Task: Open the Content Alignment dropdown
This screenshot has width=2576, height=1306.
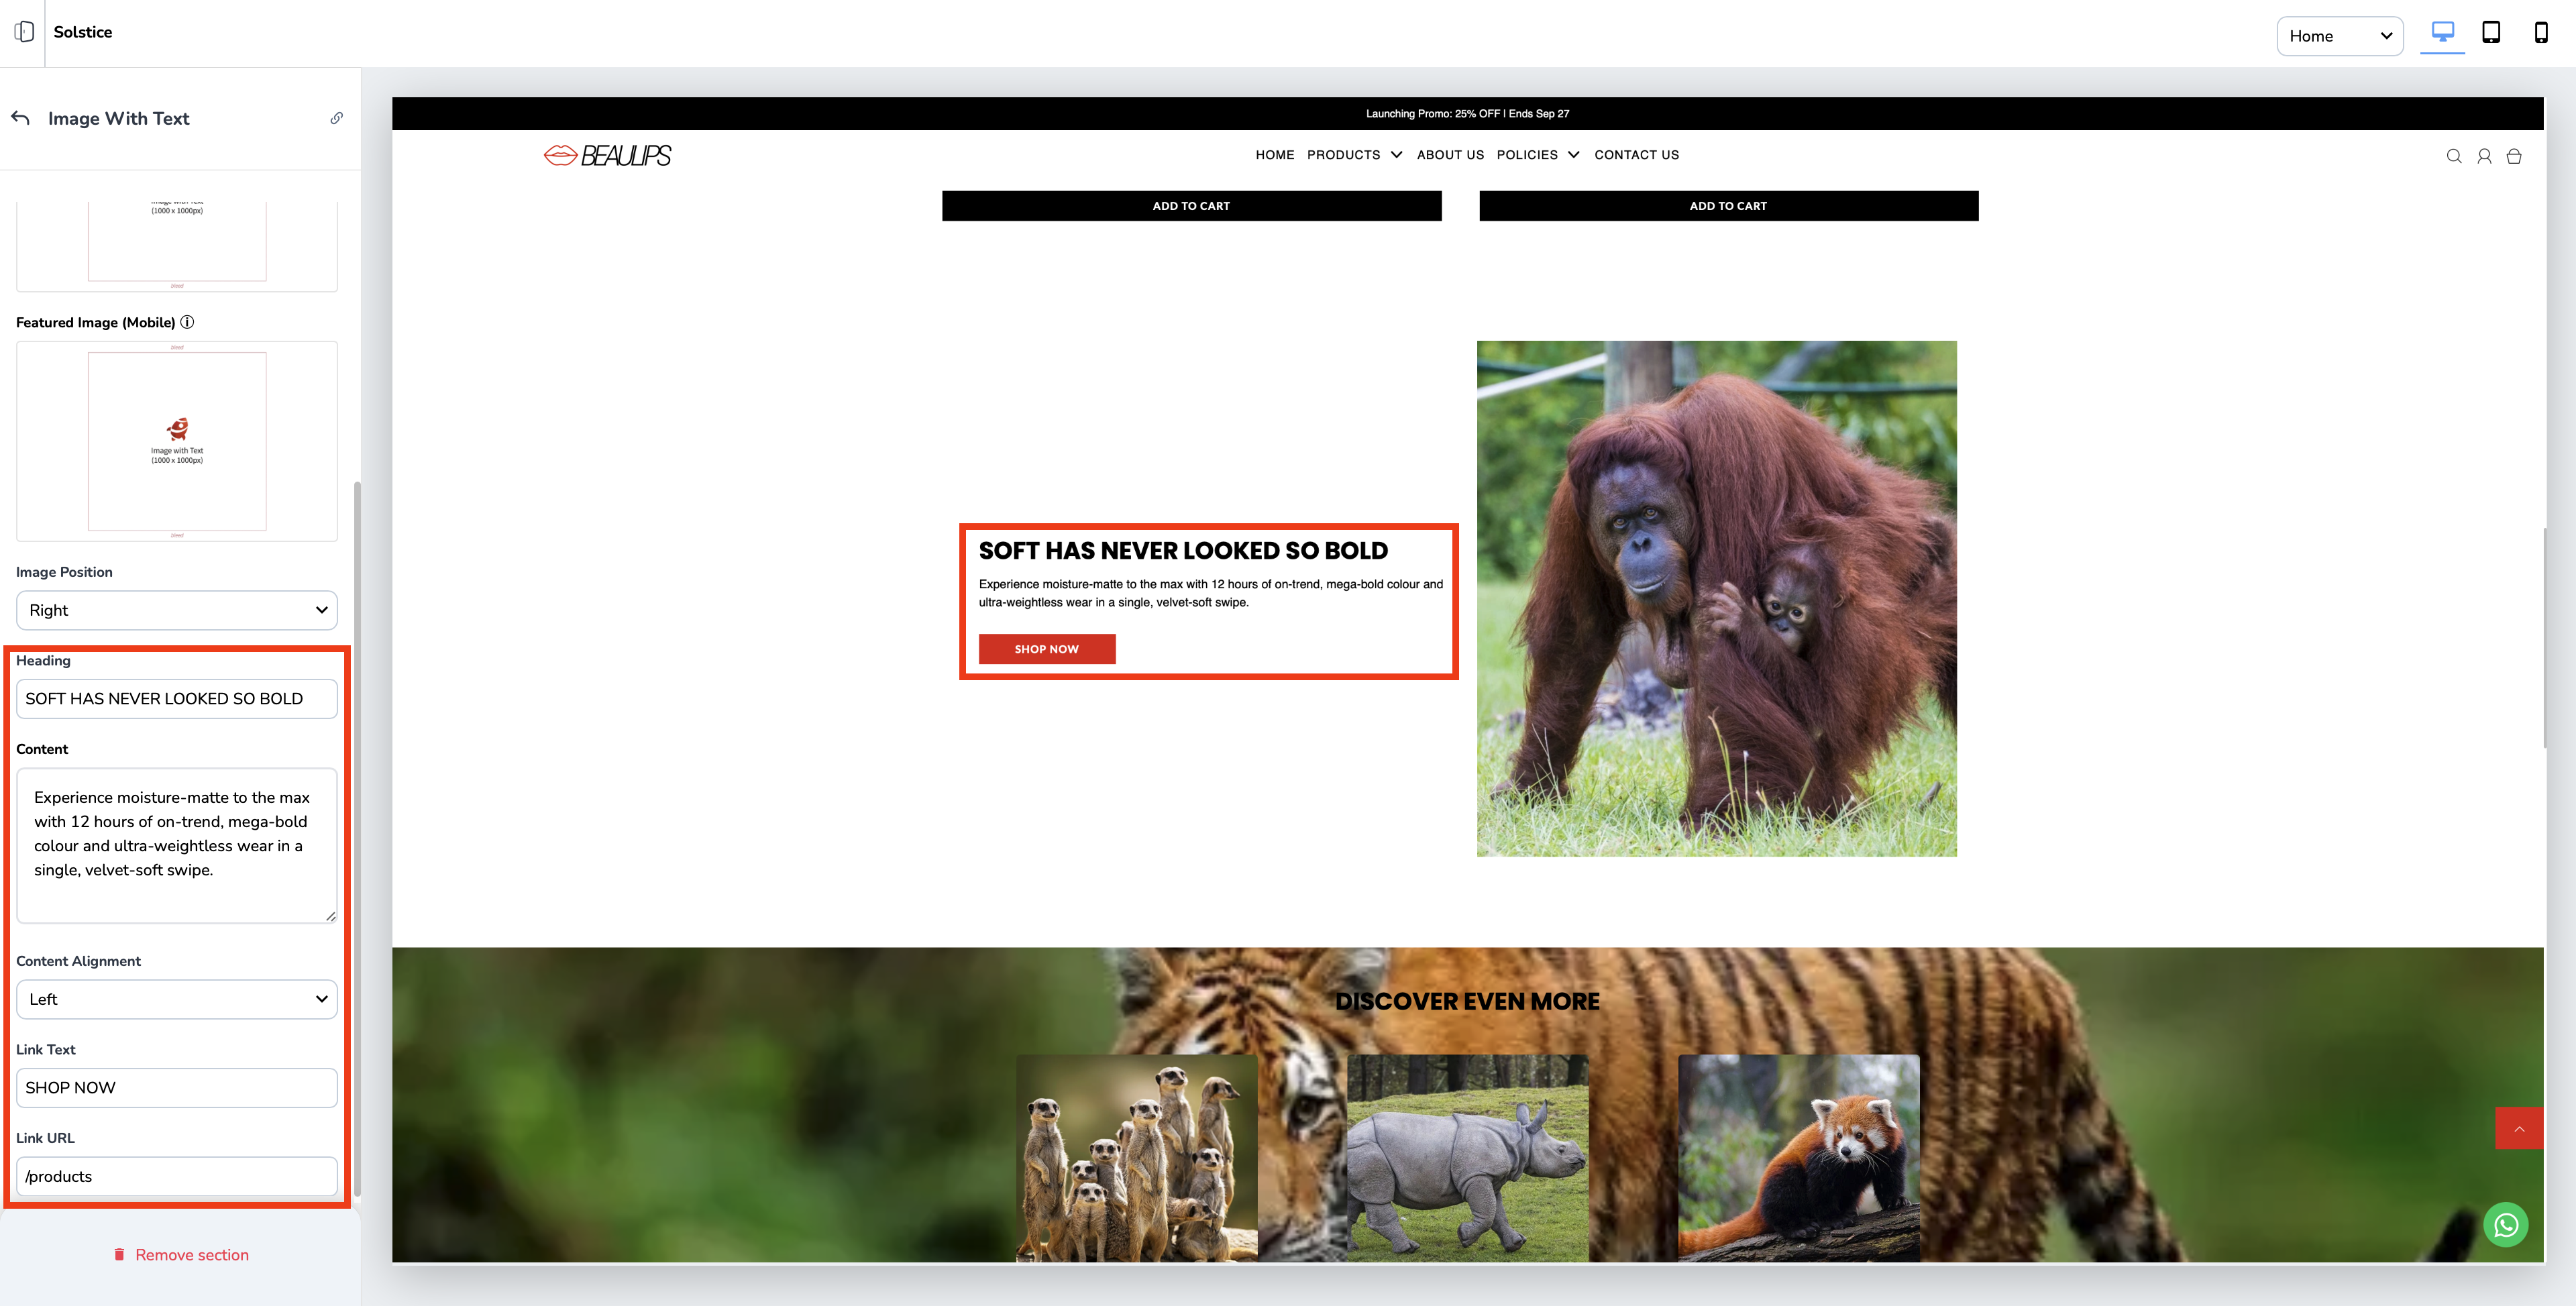Action: click(177, 999)
